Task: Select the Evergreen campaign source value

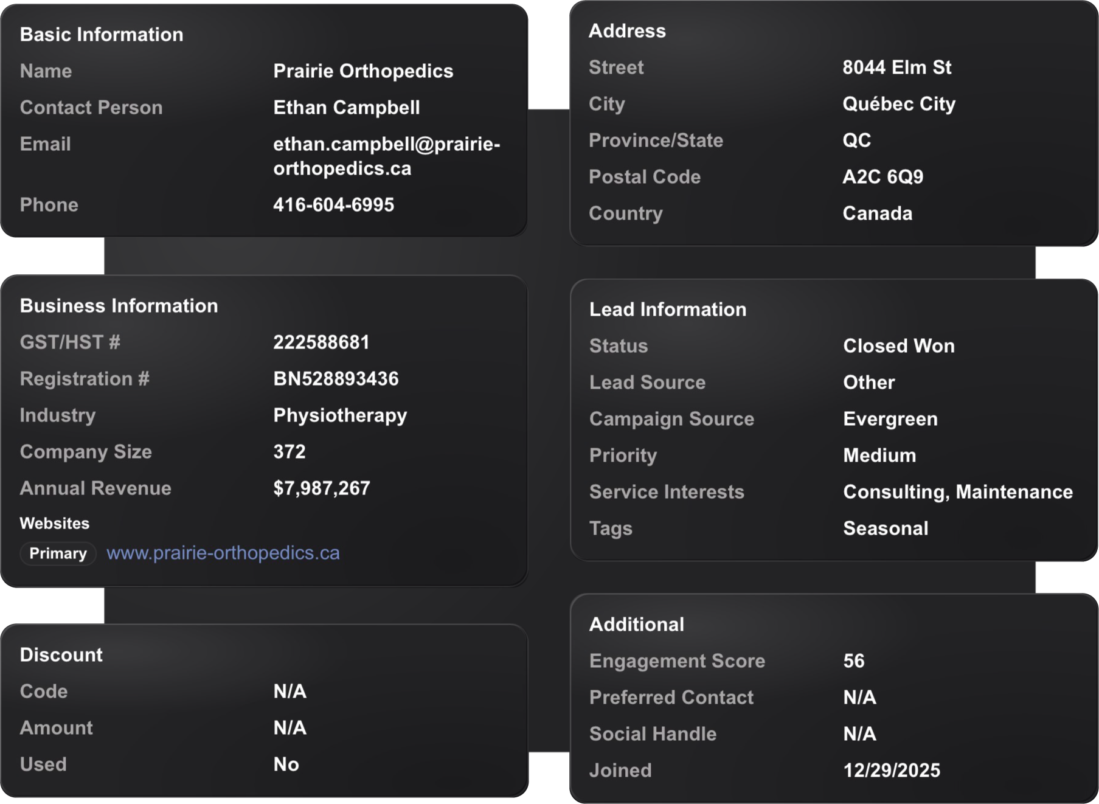Action: [x=890, y=419]
